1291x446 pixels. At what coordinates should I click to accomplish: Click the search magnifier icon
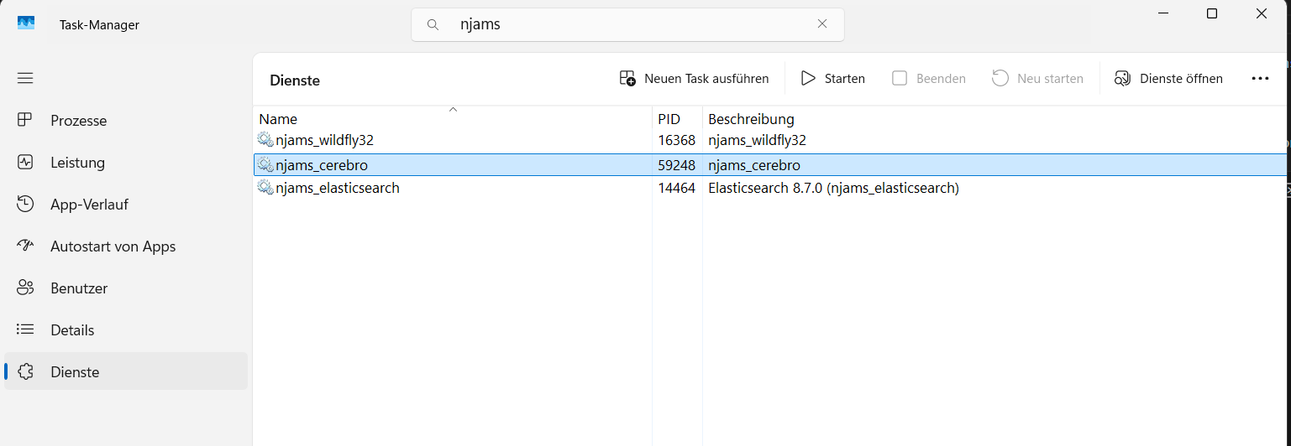(433, 24)
